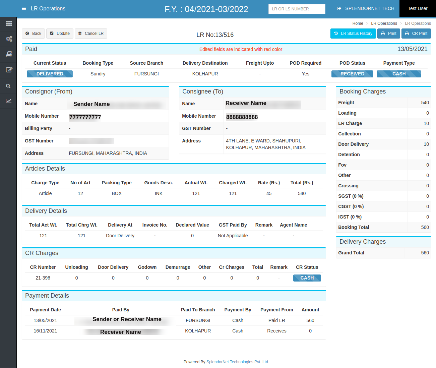Click the consignor address FURSUNGI, MAHARASHTRA, INDIA
This screenshot has width=436, height=368.
pos(108,153)
